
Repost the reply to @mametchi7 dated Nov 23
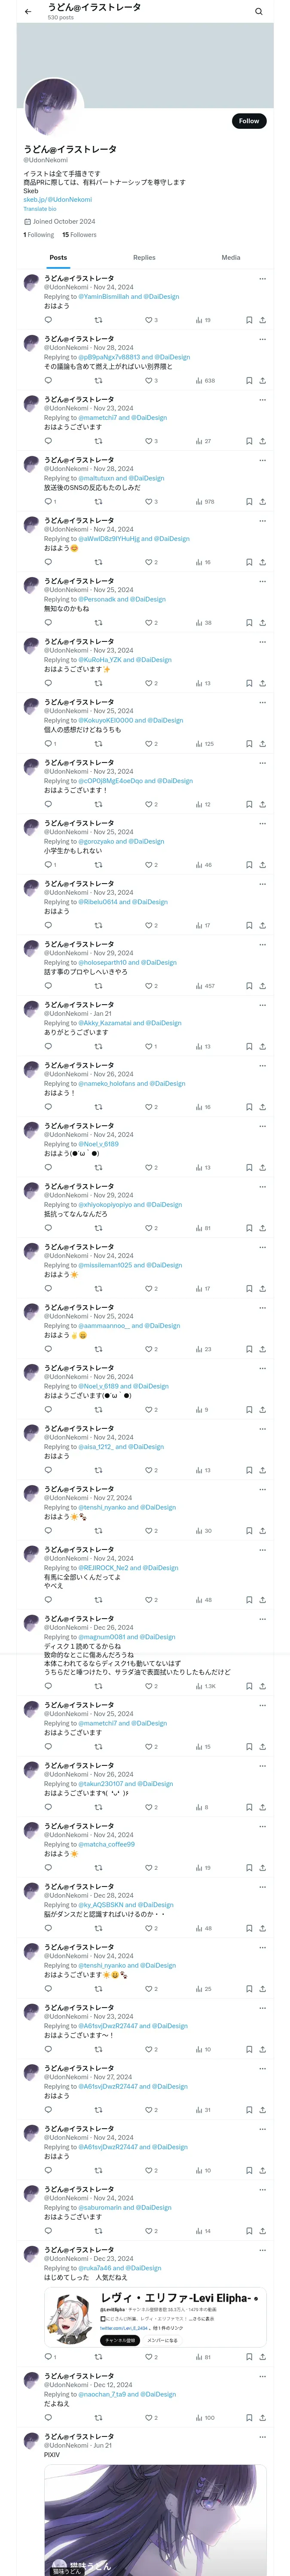click(98, 441)
